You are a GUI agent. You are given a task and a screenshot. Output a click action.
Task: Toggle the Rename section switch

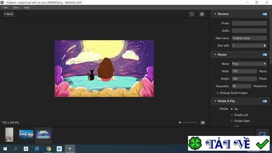tap(265, 14)
